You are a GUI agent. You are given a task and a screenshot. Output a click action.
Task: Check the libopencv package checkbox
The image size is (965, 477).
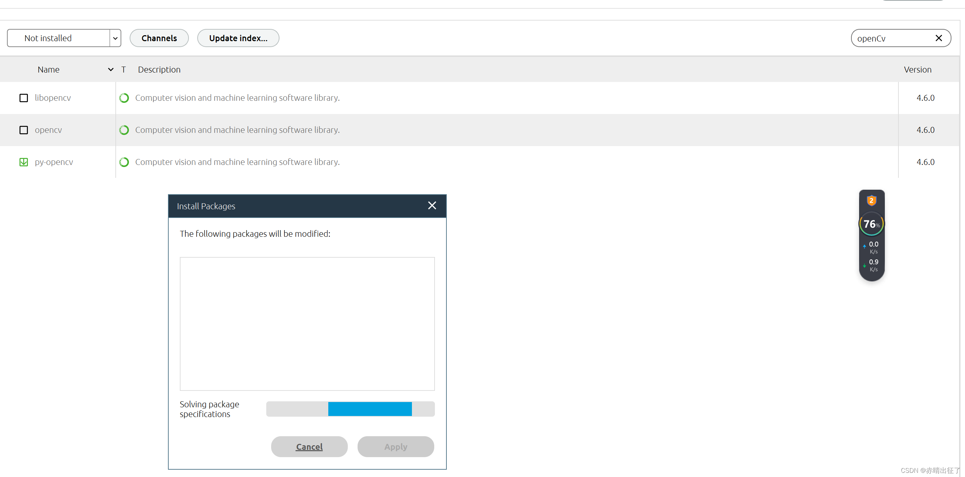[x=24, y=98]
